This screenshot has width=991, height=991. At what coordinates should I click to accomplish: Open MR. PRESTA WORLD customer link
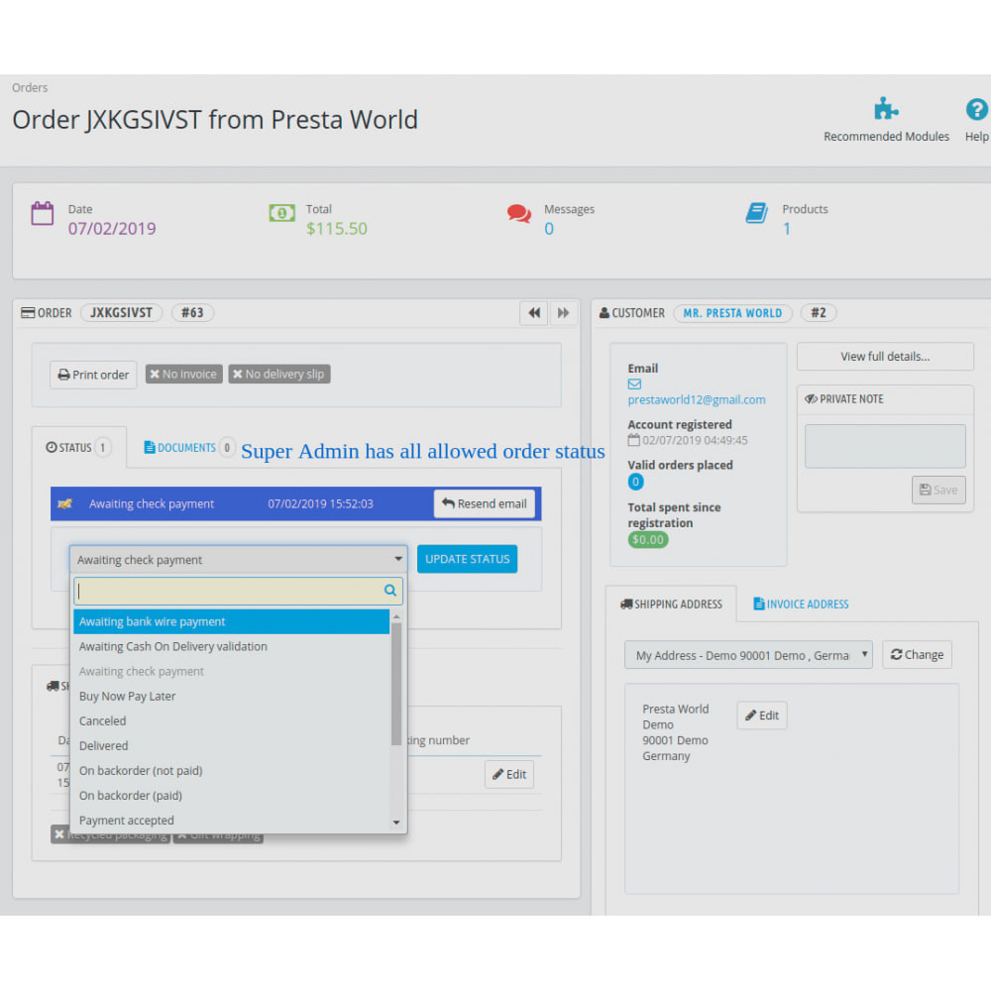(x=732, y=313)
